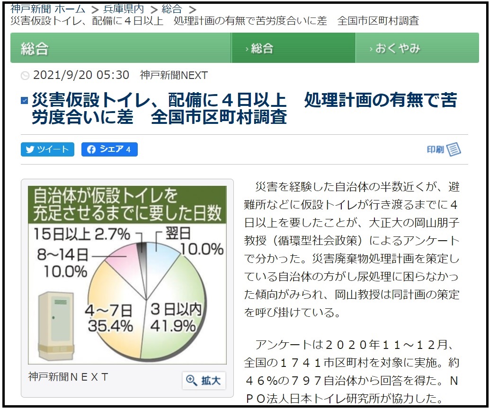Go to 神戸新聞 ホーム breadcrumb link
489x409 pixels.
(x=47, y=9)
